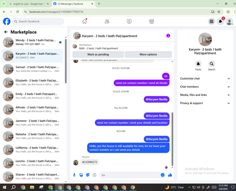This screenshot has width=236, height=191.
Task: Open Wendy's conversation
Action: [32, 42]
